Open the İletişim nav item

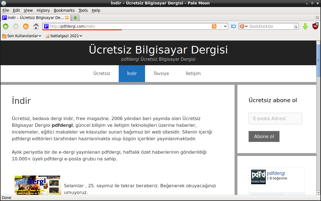[193, 74]
